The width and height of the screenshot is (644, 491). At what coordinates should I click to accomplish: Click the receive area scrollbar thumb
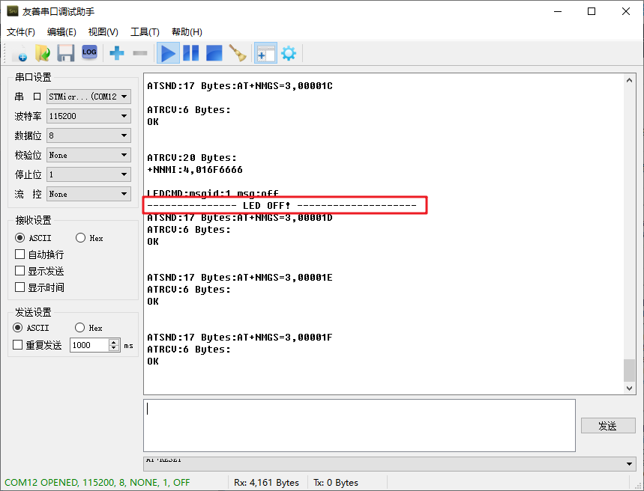629,370
